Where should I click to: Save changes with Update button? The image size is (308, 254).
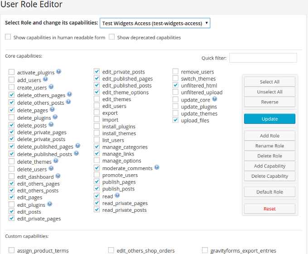(x=269, y=119)
